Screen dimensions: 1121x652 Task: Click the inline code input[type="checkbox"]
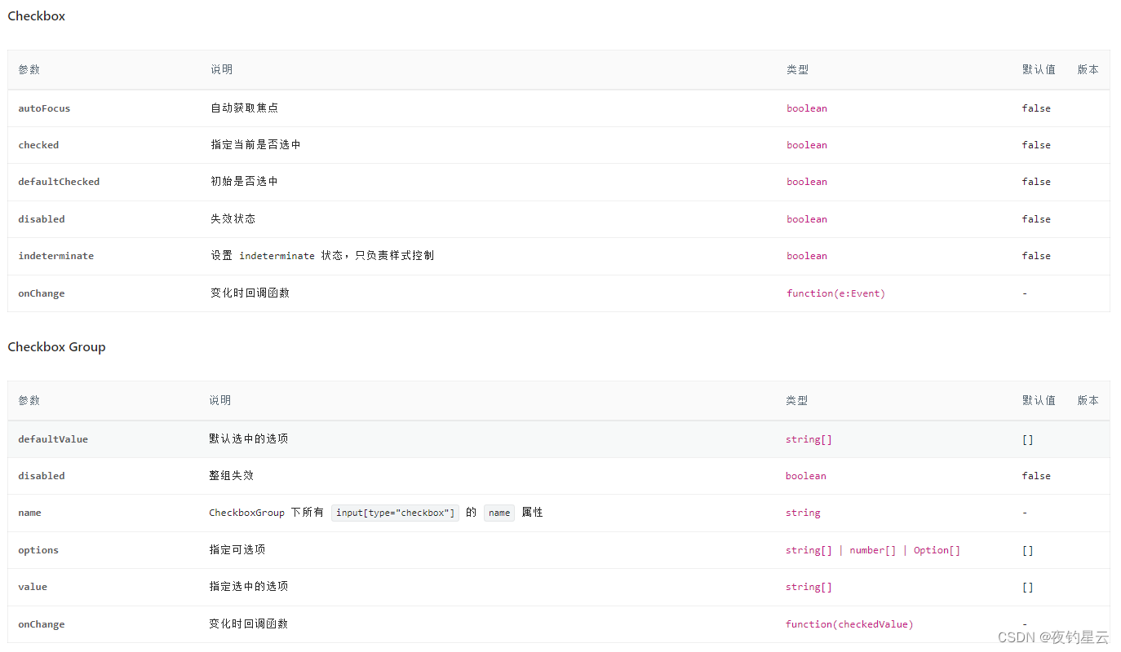coord(394,512)
